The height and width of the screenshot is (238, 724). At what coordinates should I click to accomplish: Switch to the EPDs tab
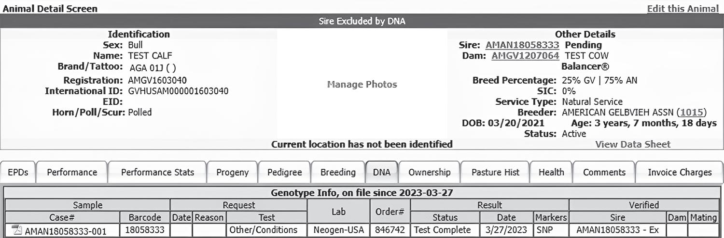point(18,172)
